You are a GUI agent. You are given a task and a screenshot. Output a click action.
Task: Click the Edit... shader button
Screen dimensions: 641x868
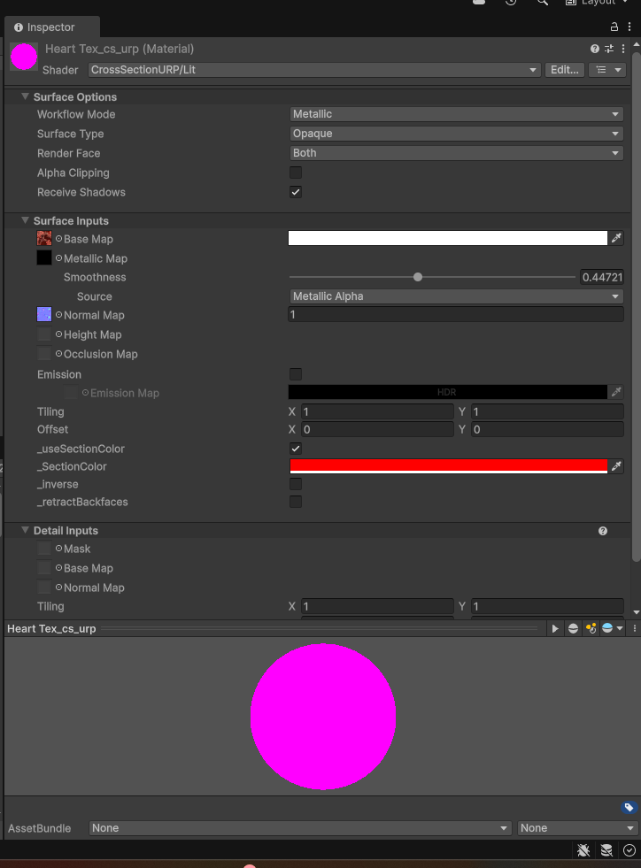[564, 70]
